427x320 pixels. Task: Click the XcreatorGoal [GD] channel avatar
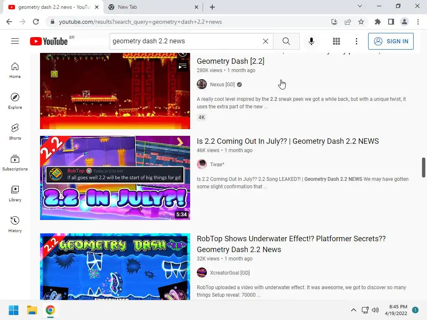click(202, 272)
